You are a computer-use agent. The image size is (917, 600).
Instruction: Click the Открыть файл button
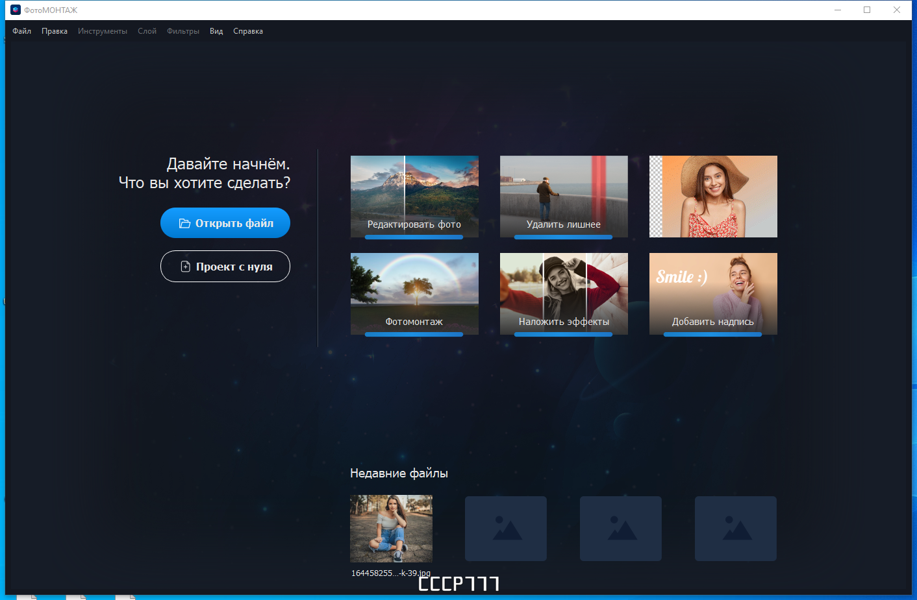pos(225,222)
